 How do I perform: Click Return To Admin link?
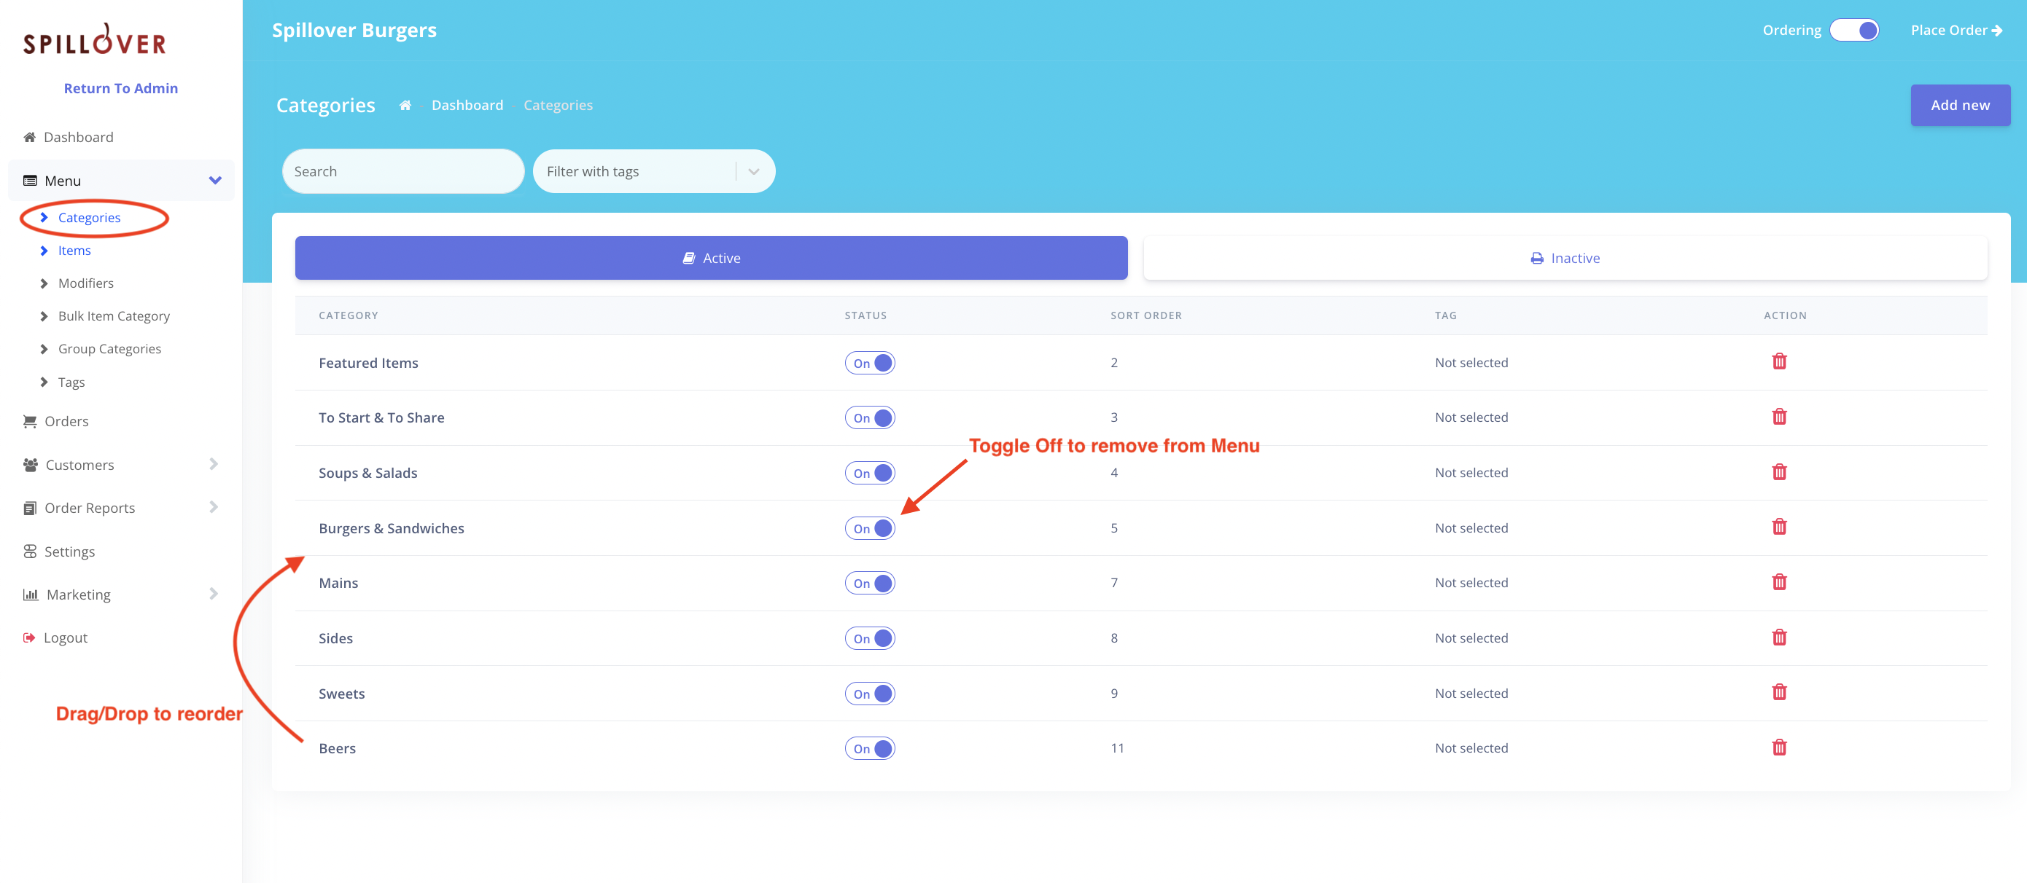point(120,88)
